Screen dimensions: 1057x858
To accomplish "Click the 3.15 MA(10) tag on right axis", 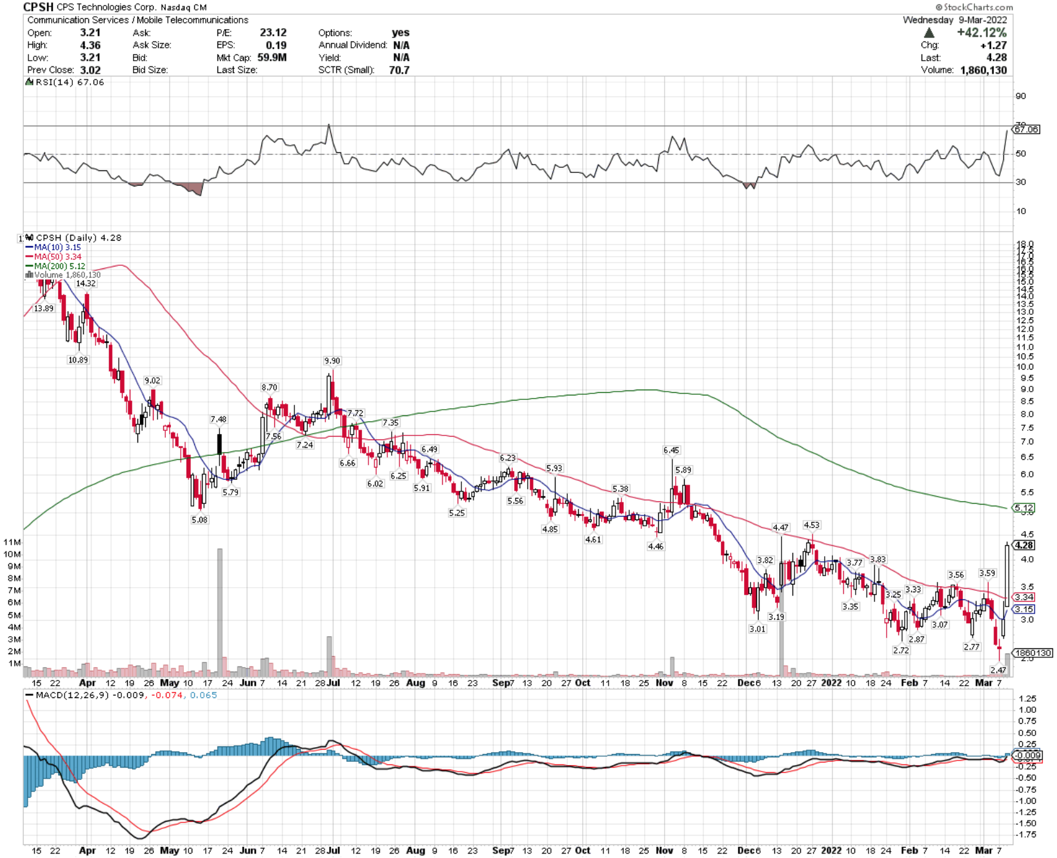I will (1025, 609).
